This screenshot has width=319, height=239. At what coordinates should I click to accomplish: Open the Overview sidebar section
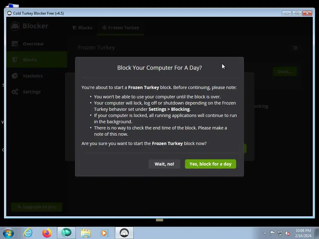pyautogui.click(x=37, y=44)
